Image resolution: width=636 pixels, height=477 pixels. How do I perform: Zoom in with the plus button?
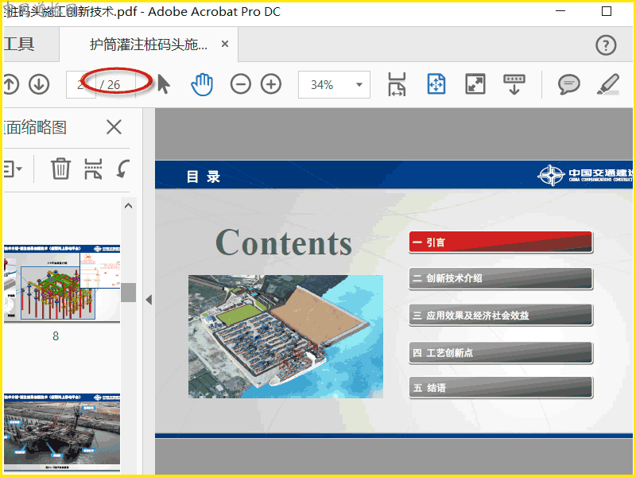[x=271, y=84]
